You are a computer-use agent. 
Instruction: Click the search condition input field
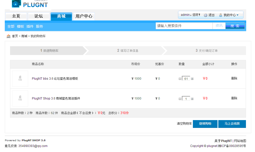click(x=184, y=26)
